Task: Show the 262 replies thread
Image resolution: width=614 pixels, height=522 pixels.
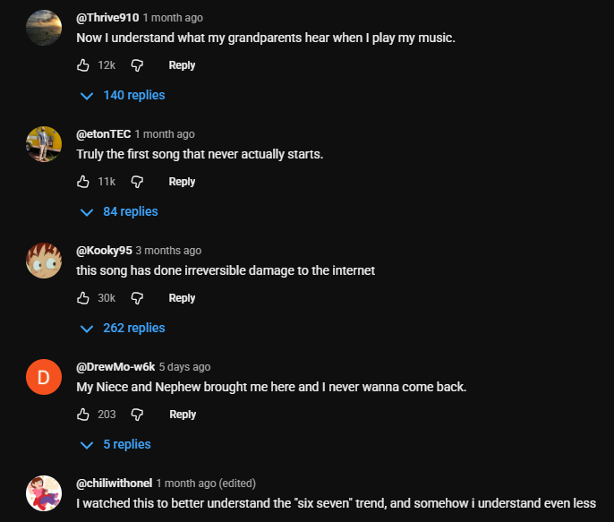Action: point(124,328)
